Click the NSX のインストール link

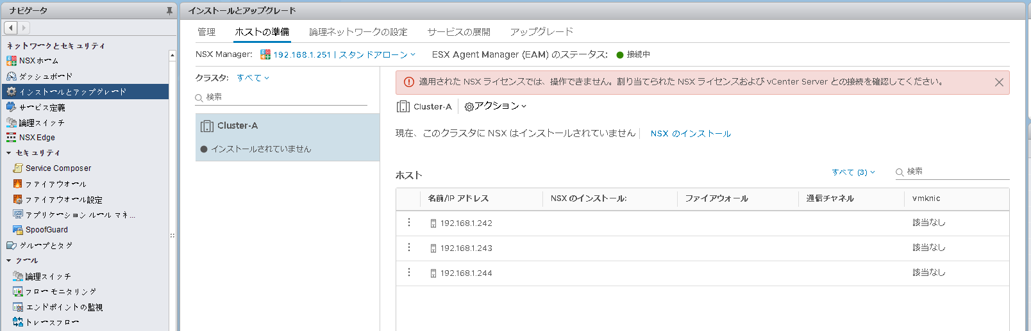point(691,134)
